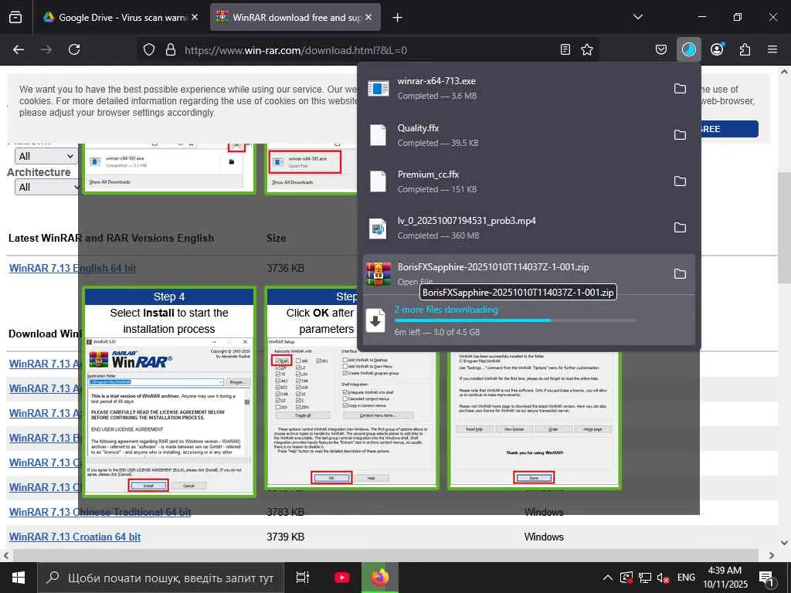Viewport: 791px width, 593px height.
Task: Open WinRAR 7.13 Croatian 64 bit link
Action: (x=75, y=537)
